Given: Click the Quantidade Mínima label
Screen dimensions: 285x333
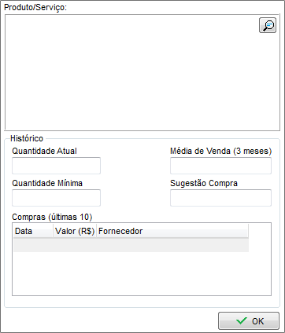Looking at the screenshot, I should pyautogui.click(x=47, y=183).
